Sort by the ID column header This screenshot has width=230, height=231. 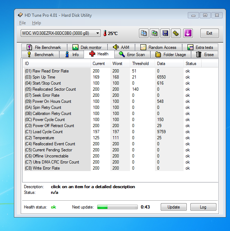[x=57, y=64]
